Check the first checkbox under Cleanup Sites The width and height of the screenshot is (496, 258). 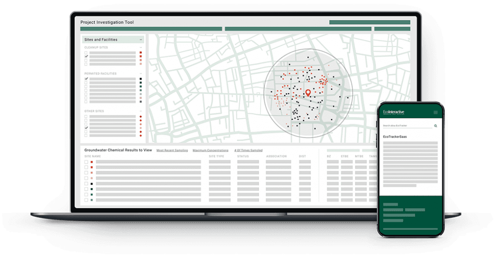pos(86,52)
